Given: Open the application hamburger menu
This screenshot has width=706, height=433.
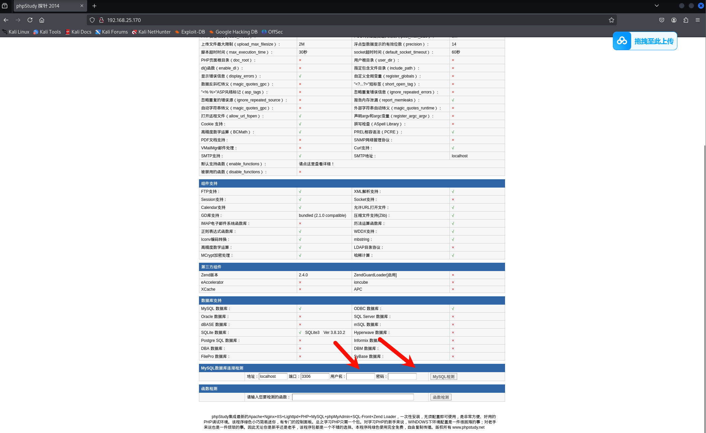Looking at the screenshot, I should [x=698, y=20].
